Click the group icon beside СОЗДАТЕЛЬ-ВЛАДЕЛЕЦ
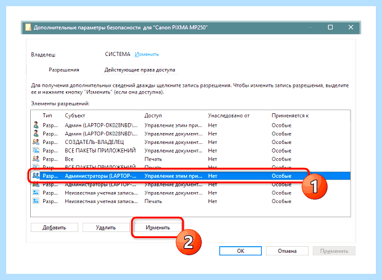Screen dimensions: 382x280 [x=36, y=142]
